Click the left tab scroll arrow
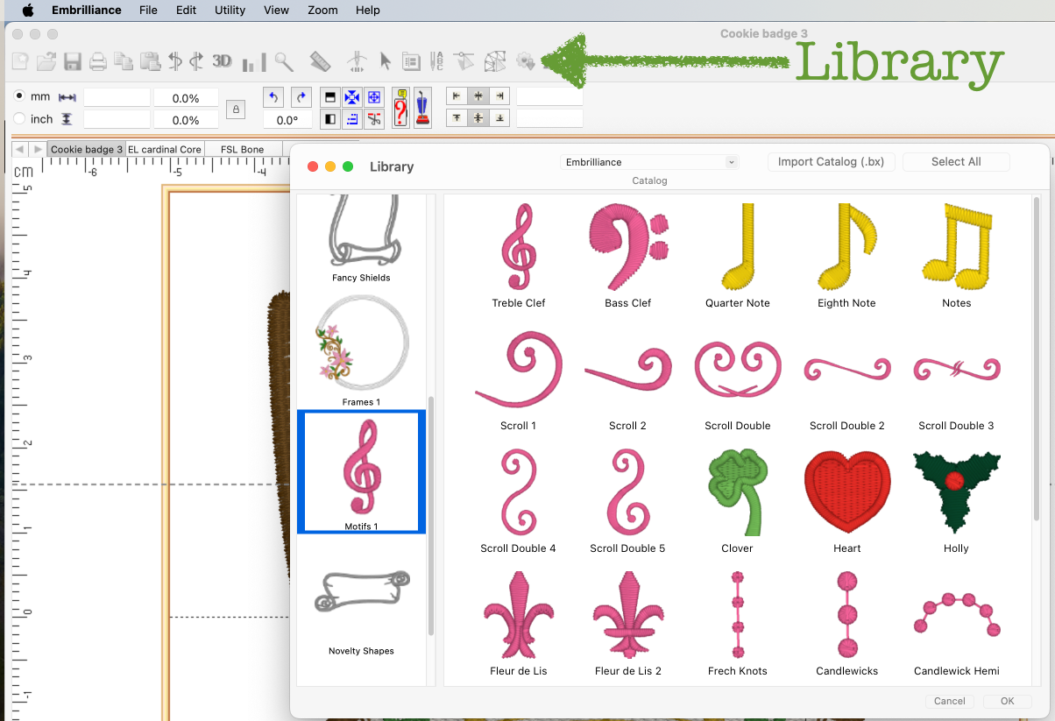This screenshot has width=1055, height=721. pos(20,150)
